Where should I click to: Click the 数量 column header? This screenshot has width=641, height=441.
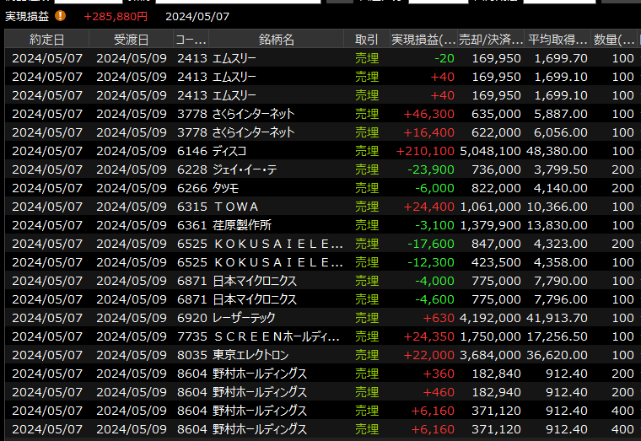pos(613,40)
